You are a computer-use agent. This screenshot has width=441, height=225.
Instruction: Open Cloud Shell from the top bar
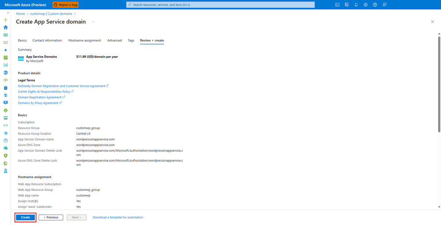pyautogui.click(x=337, y=5)
